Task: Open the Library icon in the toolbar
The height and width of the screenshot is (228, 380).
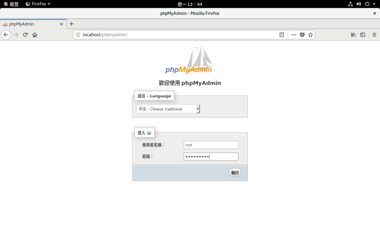Action: point(353,35)
